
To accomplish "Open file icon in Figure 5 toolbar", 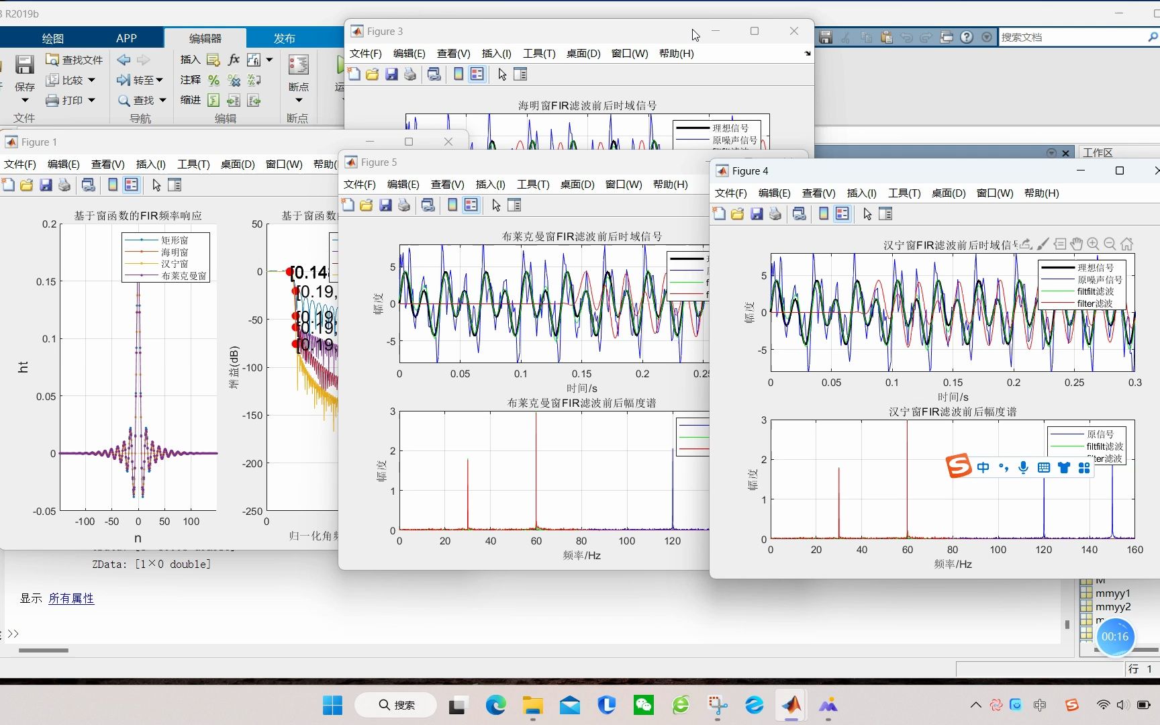I will coord(367,205).
